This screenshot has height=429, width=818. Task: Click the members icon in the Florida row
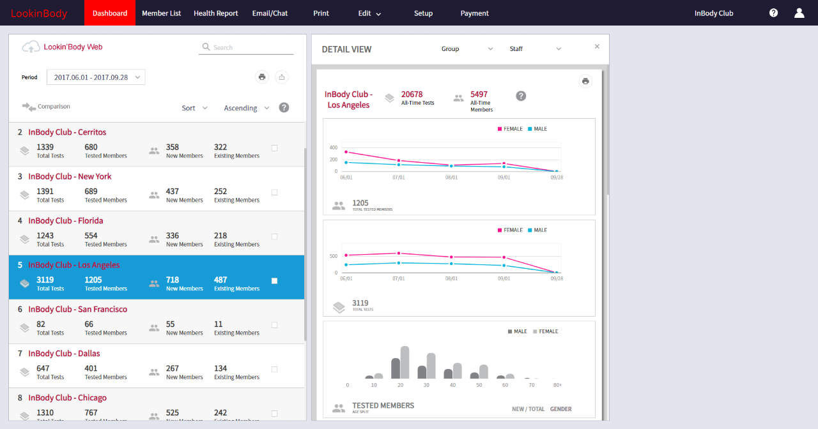(154, 239)
